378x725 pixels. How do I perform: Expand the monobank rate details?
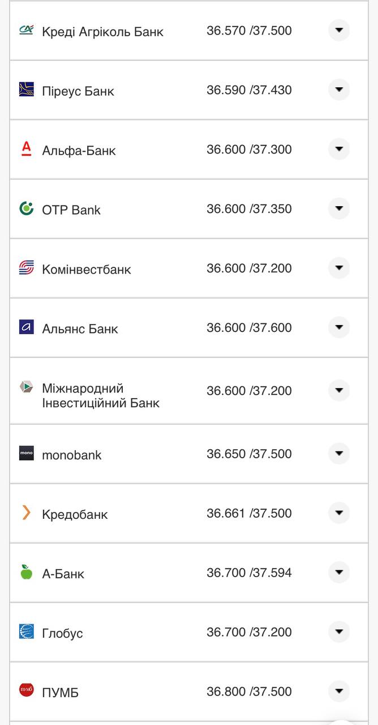pyautogui.click(x=338, y=454)
